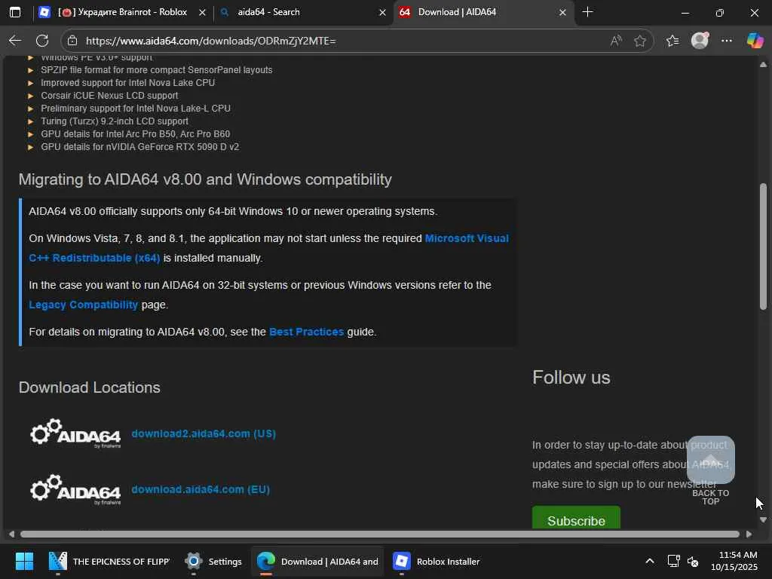Switch to the aida64 - Search tab

(302, 12)
